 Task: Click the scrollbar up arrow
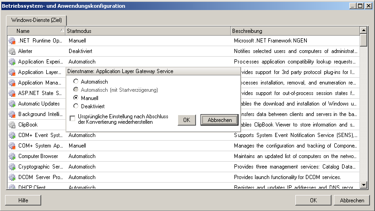coord(364,31)
